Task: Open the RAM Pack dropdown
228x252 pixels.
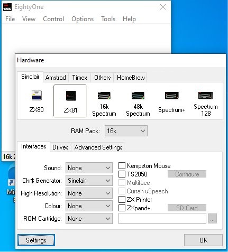Action: click(x=126, y=131)
